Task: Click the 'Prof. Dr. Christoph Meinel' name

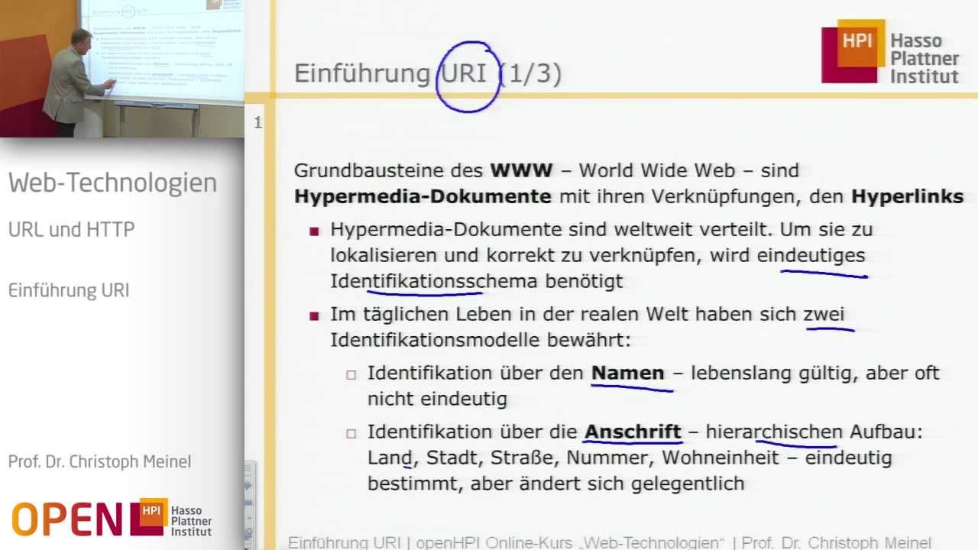Action: pos(100,461)
